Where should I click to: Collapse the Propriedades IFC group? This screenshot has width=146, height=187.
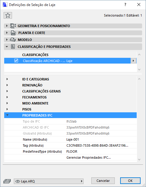[8, 115]
